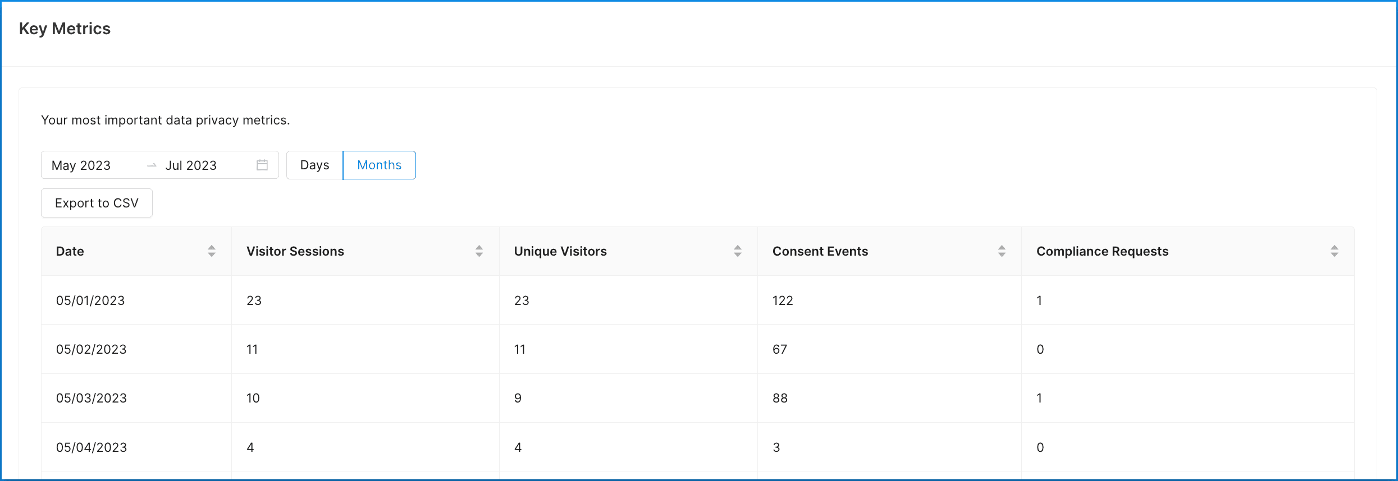
Task: Click the Visitor Sessions column header
Action: 295,251
